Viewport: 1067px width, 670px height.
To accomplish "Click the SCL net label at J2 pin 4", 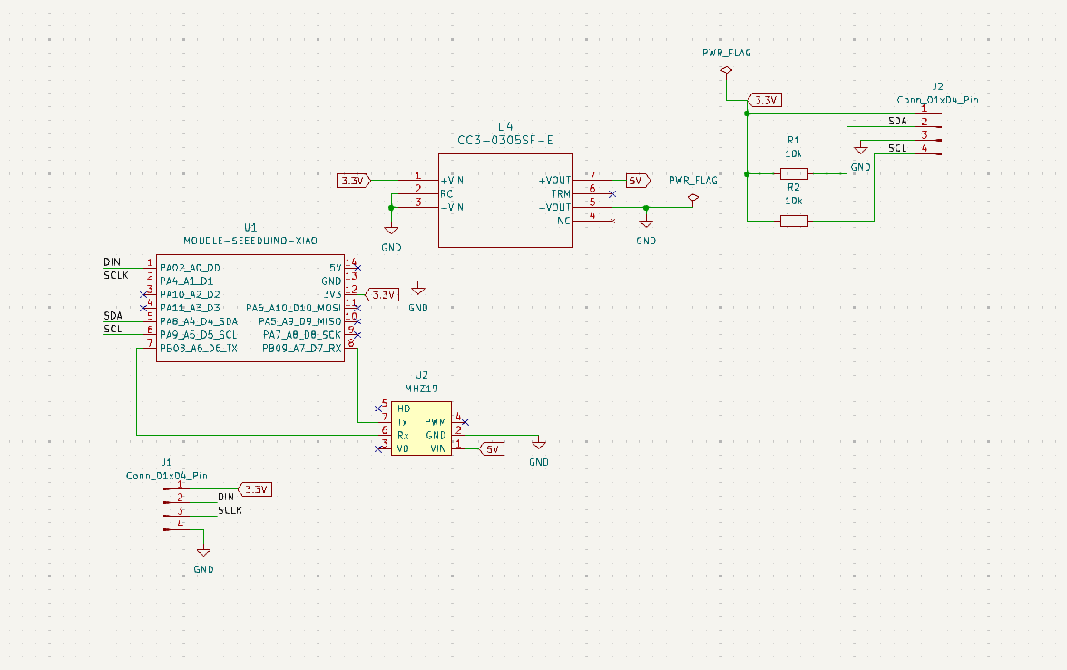I will click(x=897, y=149).
